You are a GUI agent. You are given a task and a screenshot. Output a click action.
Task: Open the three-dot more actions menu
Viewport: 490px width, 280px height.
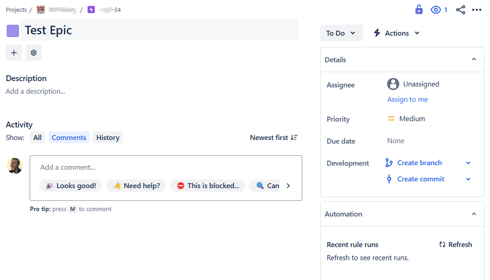tap(477, 10)
